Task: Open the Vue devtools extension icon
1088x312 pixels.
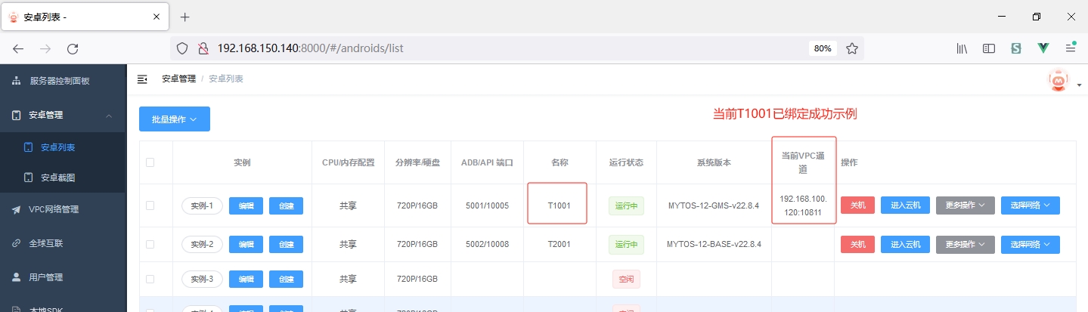Action: pyautogui.click(x=1043, y=48)
